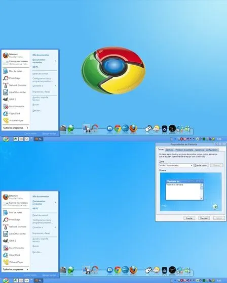
Task: Click Cerrar sesión in upper start menu
Action: (x=30, y=133)
